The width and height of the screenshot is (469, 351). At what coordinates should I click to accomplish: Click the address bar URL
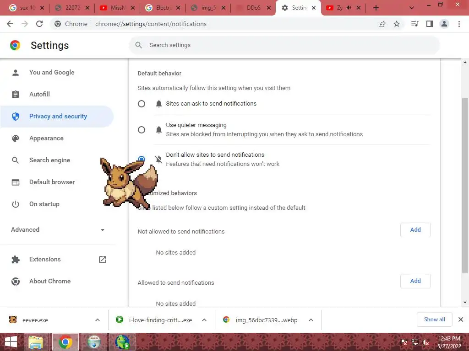[x=151, y=24]
